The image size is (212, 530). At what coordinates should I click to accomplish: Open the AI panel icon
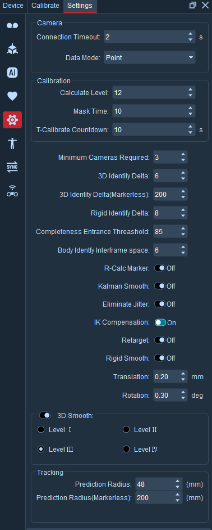[x=12, y=73]
